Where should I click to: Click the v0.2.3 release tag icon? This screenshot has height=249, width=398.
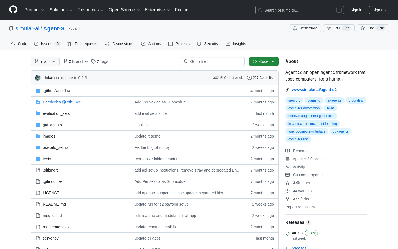[x=287, y=234]
